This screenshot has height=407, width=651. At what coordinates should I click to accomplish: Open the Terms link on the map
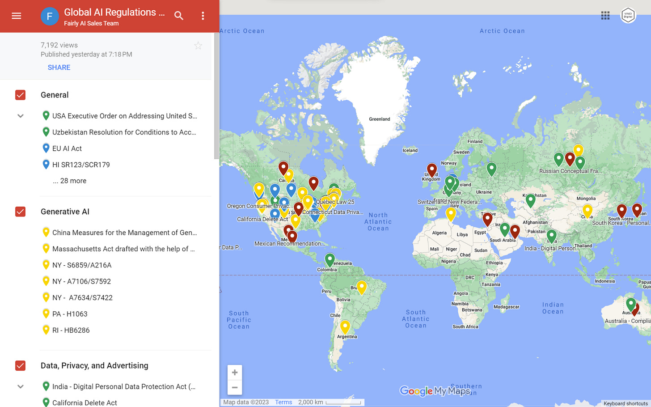[283, 402]
